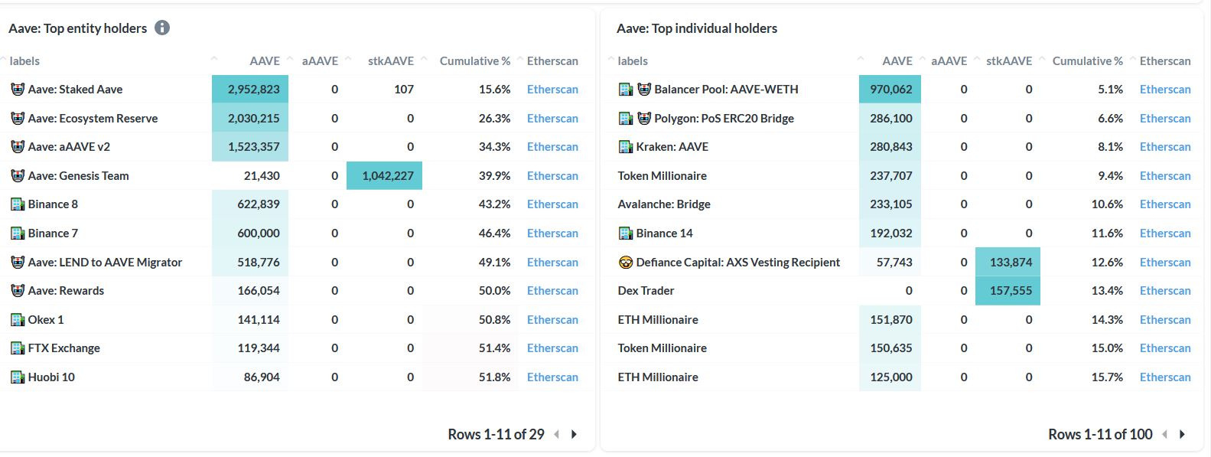The width and height of the screenshot is (1211, 457).
Task: Click the Dex Trader label
Action: [646, 290]
